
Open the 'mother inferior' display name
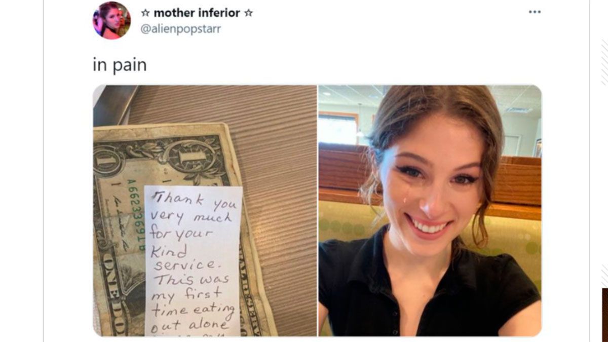click(x=197, y=13)
